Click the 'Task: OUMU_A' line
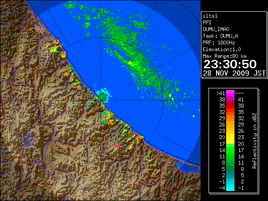The image size is (268, 201). [x=221, y=36]
